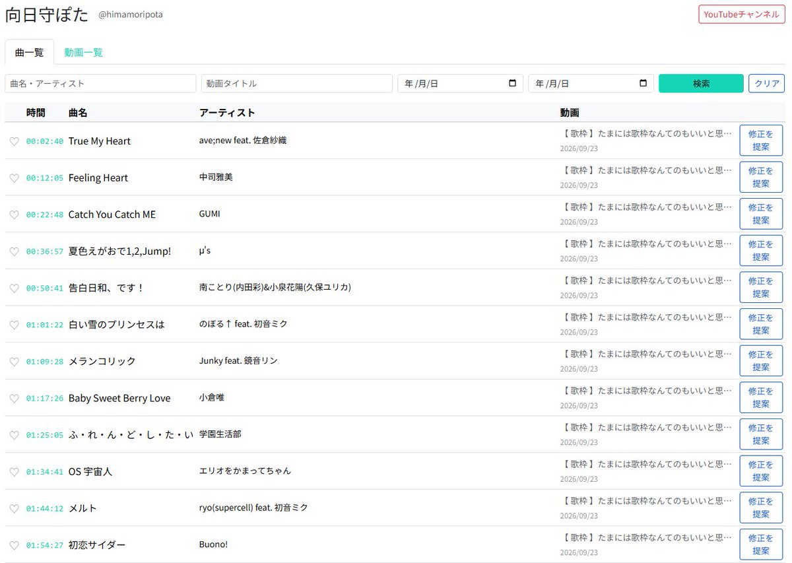Click 修正を提案 for 白い雪のプリンセスは
792x563 pixels.
click(x=761, y=324)
